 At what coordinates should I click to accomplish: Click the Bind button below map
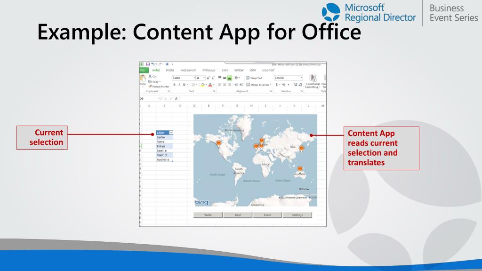pyautogui.click(x=238, y=215)
